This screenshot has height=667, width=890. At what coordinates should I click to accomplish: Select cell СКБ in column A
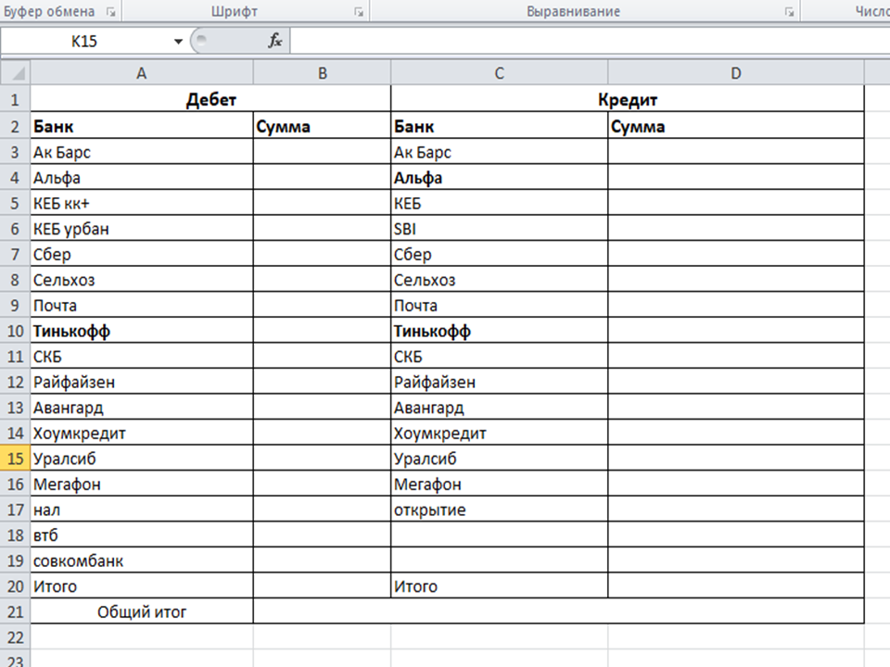(x=141, y=356)
